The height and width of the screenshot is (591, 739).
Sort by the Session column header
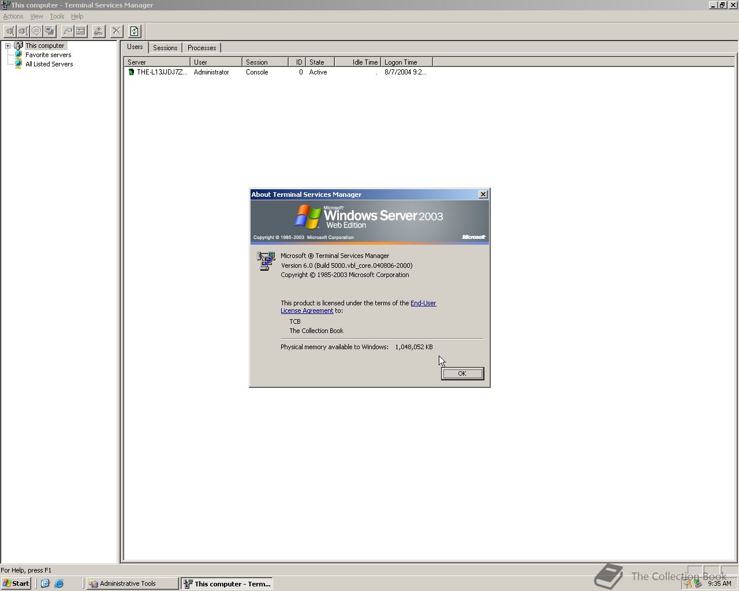(x=265, y=62)
